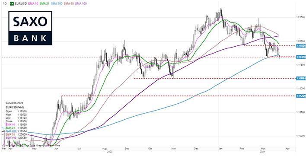Click the High value 1.18538

[22, 115]
